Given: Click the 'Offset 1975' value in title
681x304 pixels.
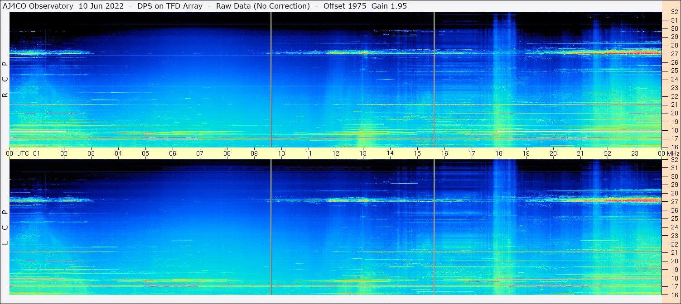Looking at the screenshot, I should click(x=345, y=6).
